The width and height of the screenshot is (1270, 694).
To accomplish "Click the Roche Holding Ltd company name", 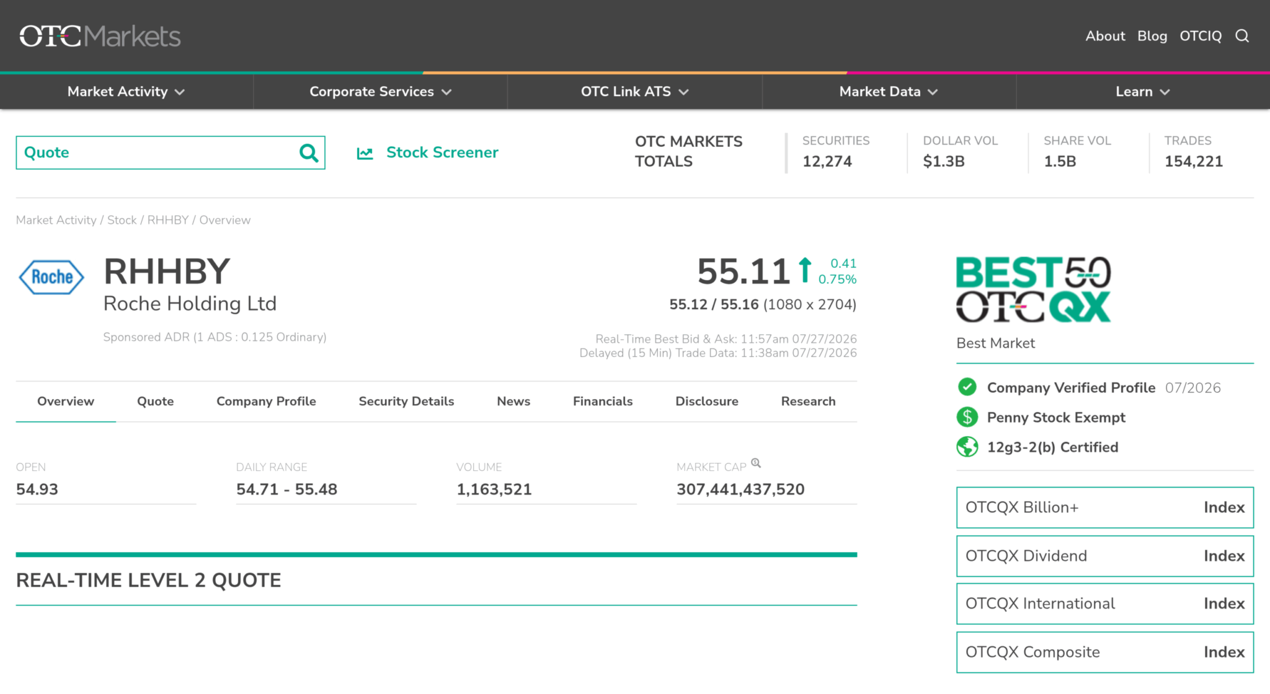I will coord(190,304).
